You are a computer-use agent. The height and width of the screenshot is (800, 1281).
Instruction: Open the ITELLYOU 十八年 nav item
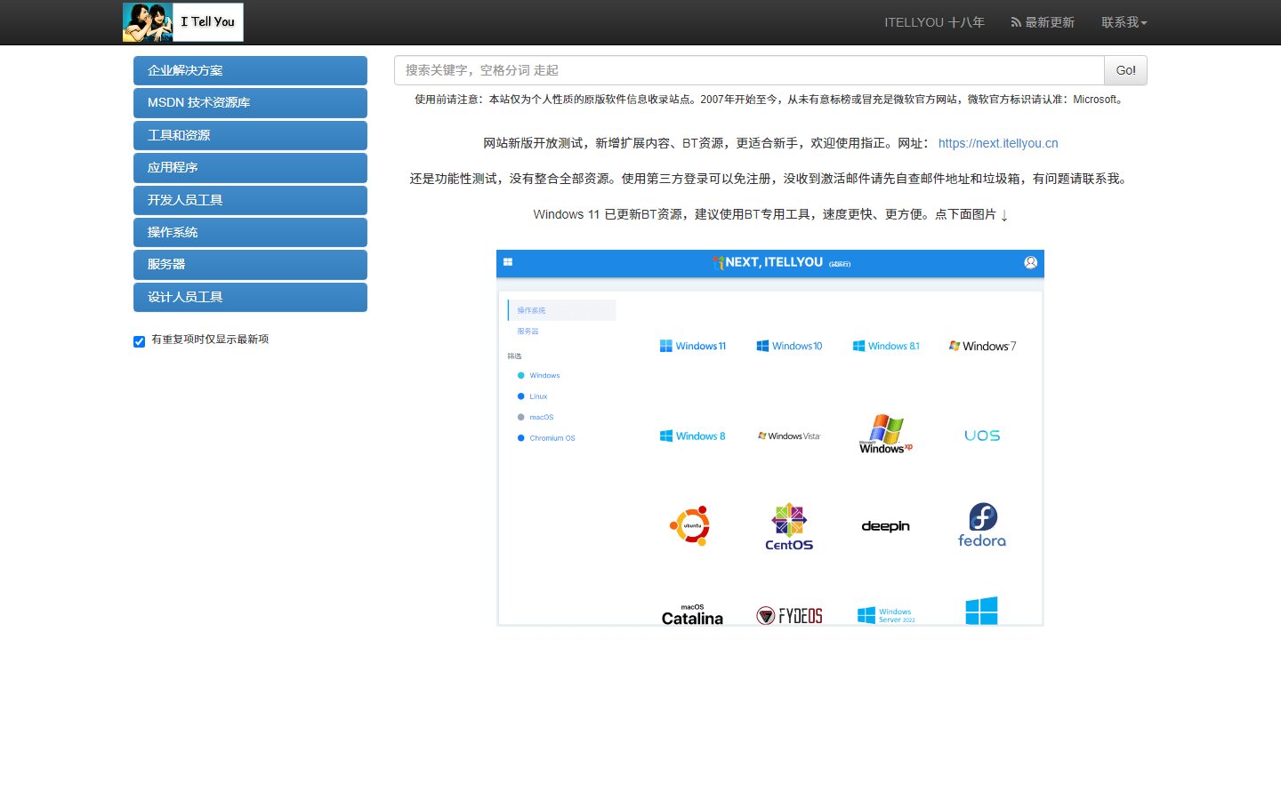point(934,22)
